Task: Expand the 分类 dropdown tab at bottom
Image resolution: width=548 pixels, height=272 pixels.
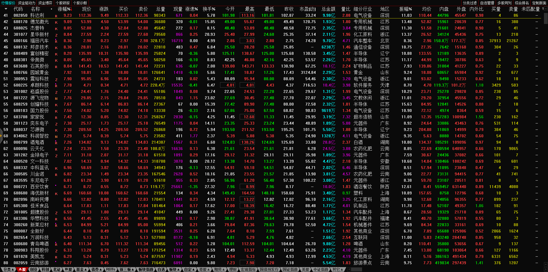Action: click(x=9, y=269)
